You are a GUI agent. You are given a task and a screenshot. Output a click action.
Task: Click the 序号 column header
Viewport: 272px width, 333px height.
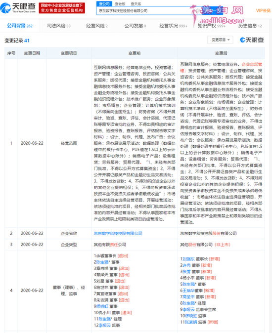click(x=11, y=53)
